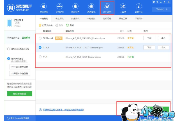
Task: Open the 我的设备 section via Apple icon
Action: (44, 6)
